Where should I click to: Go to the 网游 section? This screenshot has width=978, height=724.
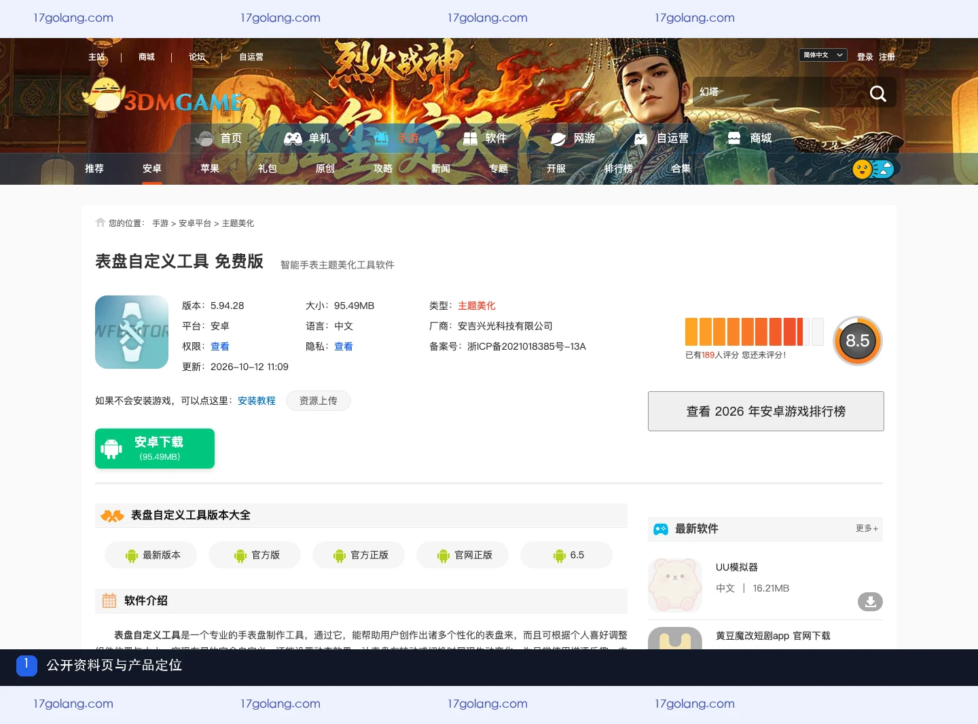coord(573,139)
